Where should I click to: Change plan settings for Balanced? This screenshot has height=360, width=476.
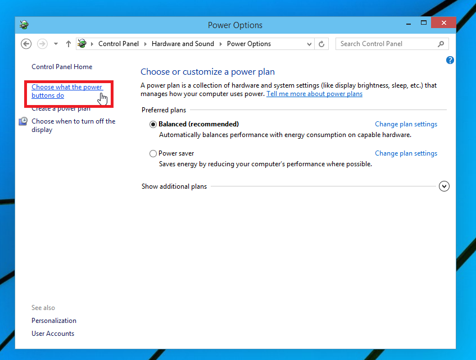406,124
